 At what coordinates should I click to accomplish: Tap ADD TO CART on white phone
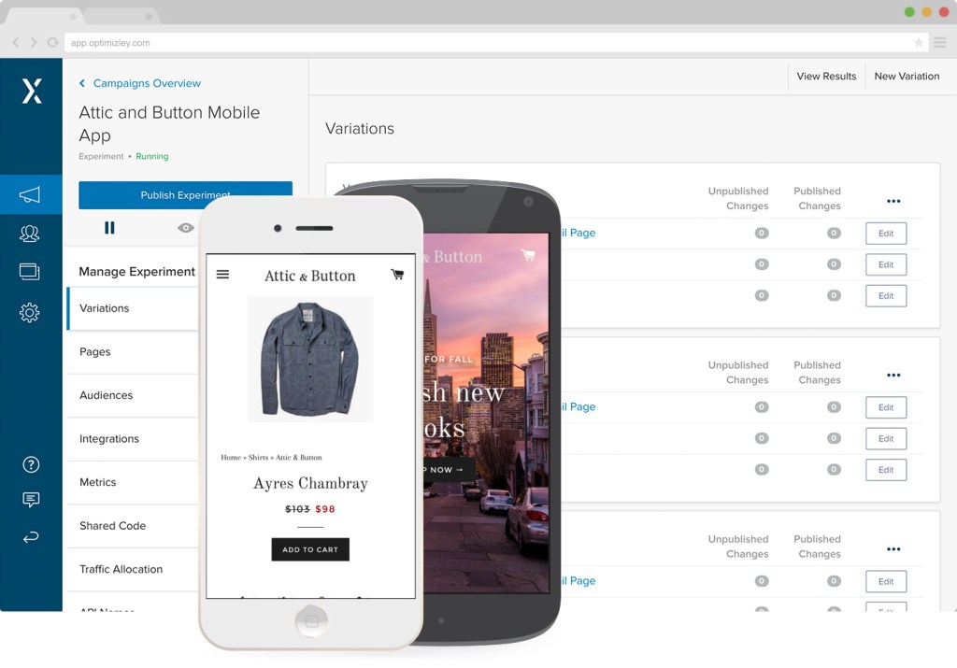(x=310, y=549)
